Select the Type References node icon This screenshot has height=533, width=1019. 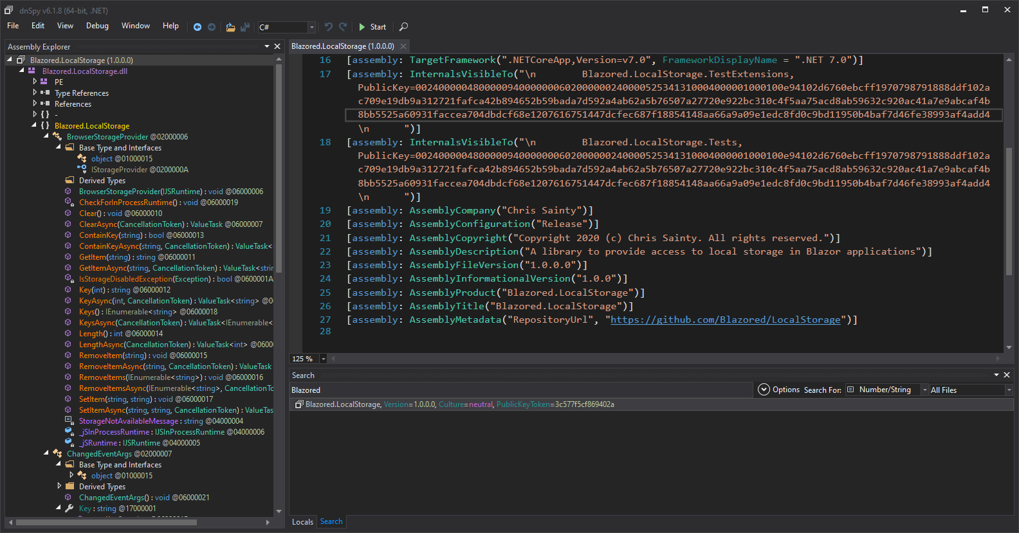45,93
